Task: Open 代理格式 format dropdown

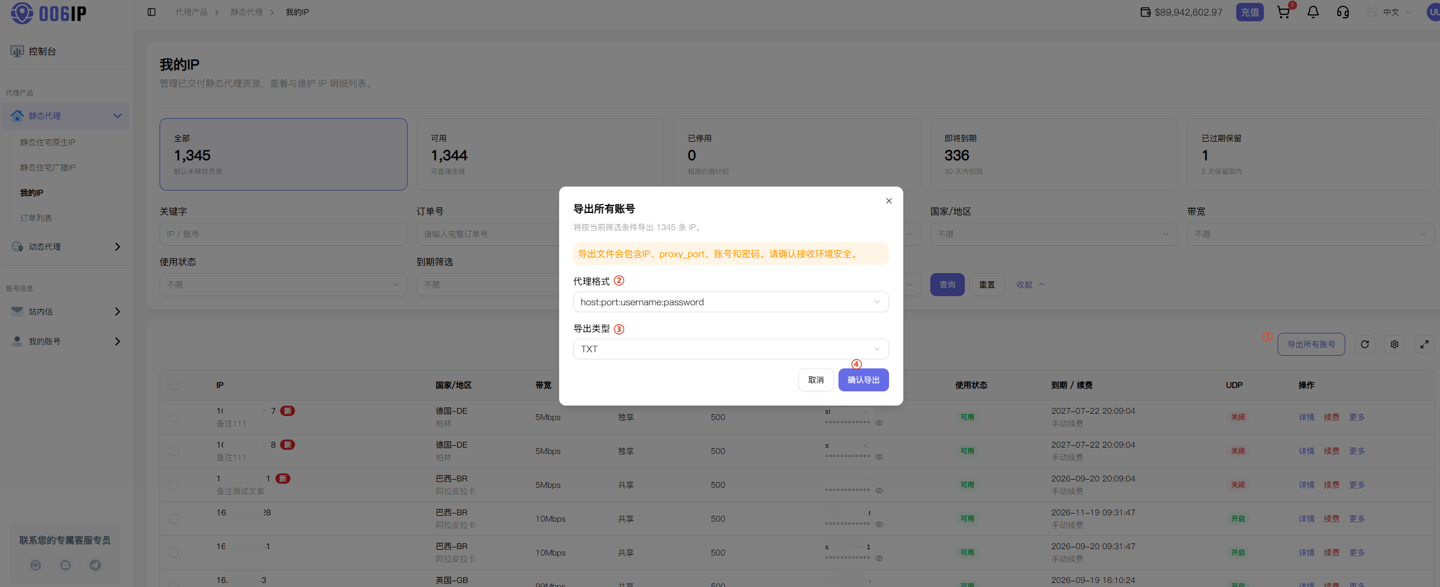Action: pos(731,302)
